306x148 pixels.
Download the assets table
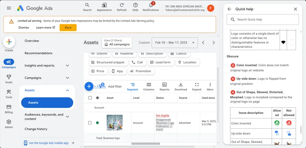click(181, 87)
